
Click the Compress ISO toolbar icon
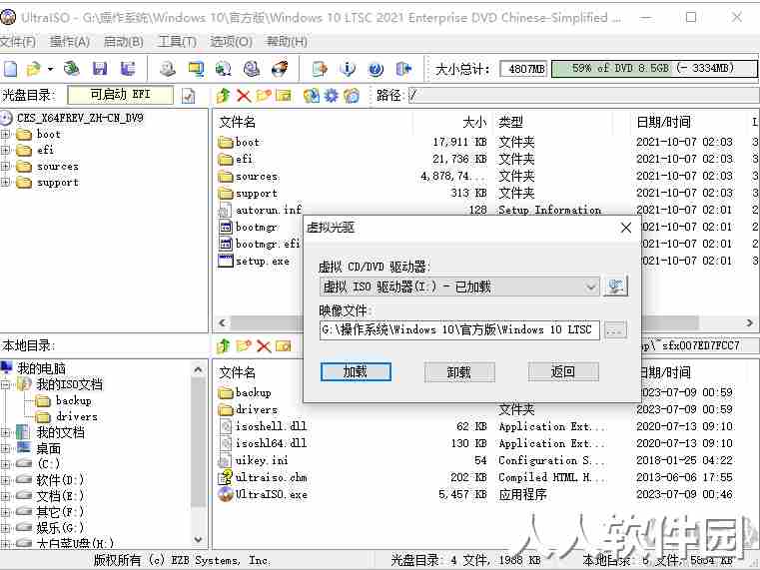point(224,69)
